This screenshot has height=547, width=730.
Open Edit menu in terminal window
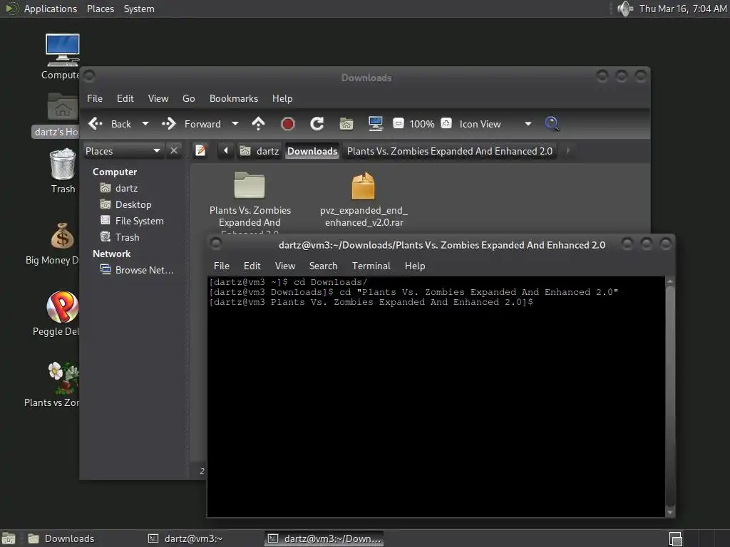point(252,266)
